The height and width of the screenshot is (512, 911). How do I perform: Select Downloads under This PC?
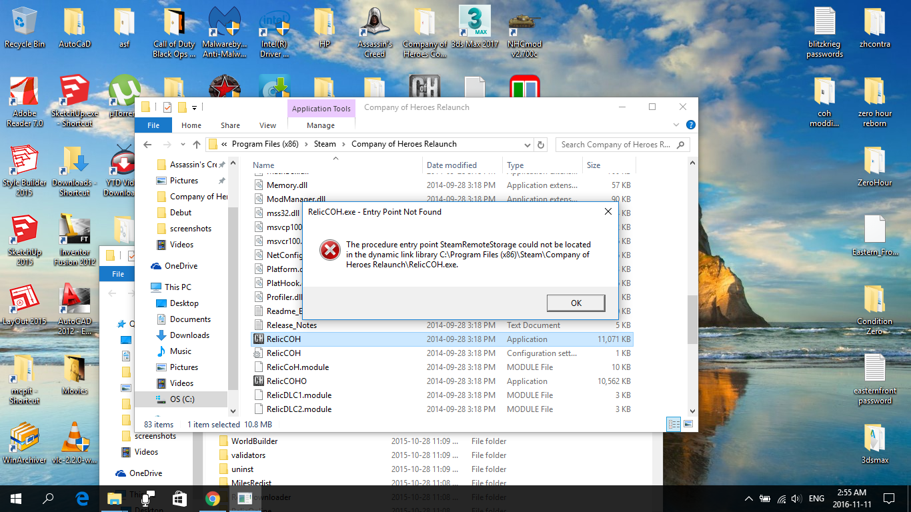[x=189, y=335]
